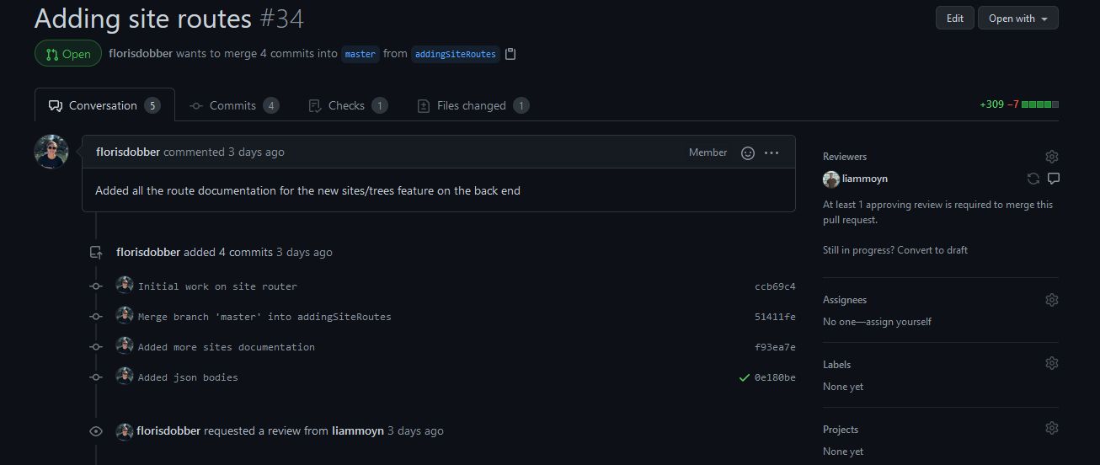Click liammoyn's reviewer avatar
1100x465 pixels.
(x=830, y=179)
